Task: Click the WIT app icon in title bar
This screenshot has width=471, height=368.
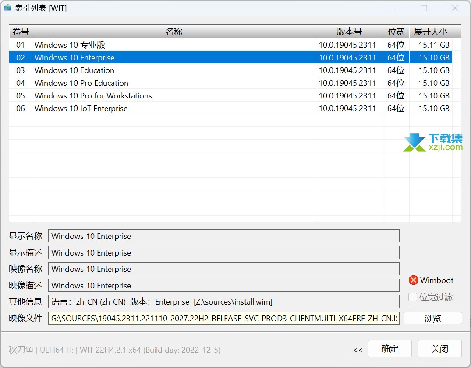Action: tap(7, 7)
